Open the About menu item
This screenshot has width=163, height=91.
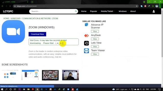(133, 11)
